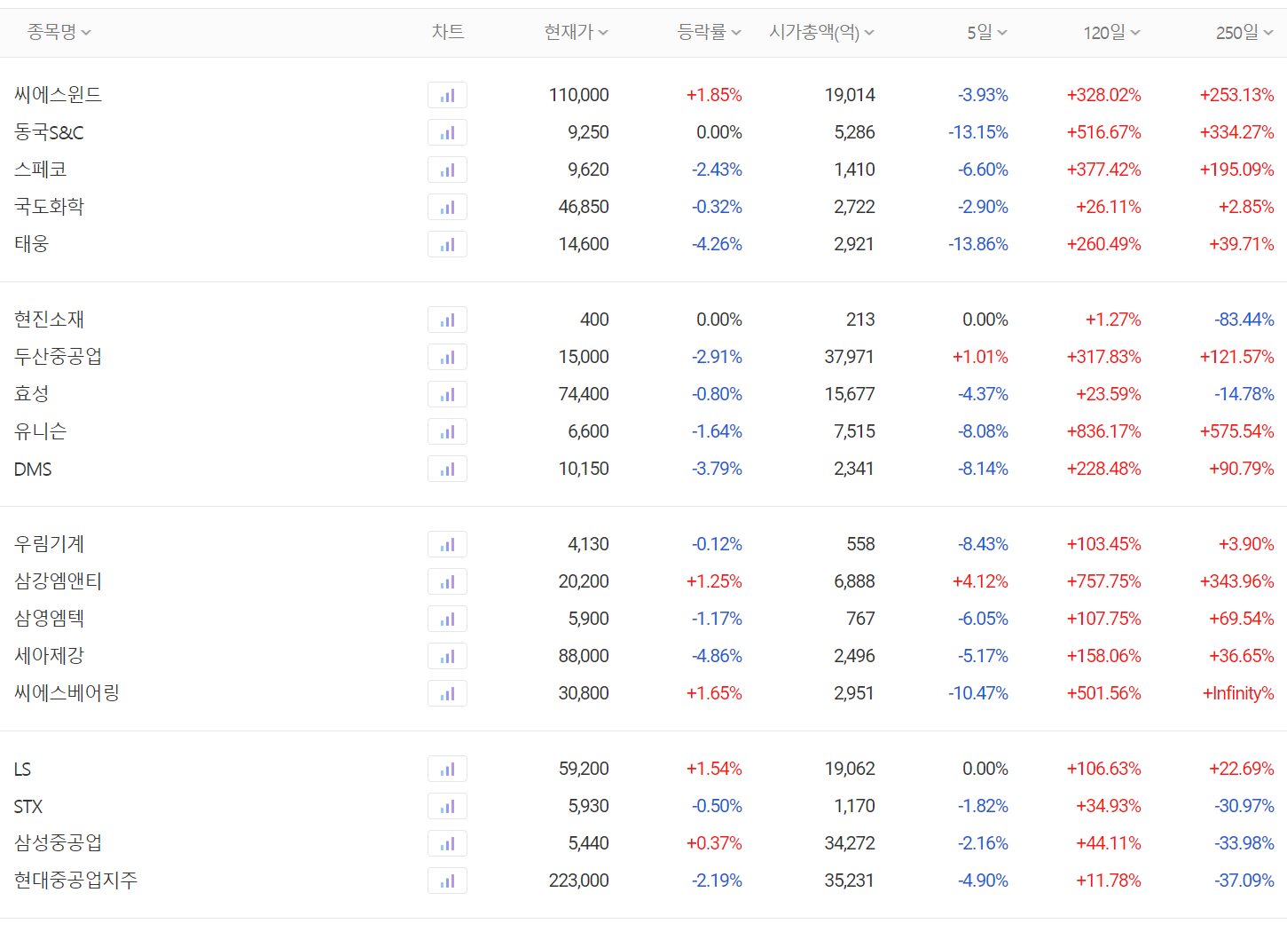
Task: Open stock 현진소재
Action: point(49,319)
